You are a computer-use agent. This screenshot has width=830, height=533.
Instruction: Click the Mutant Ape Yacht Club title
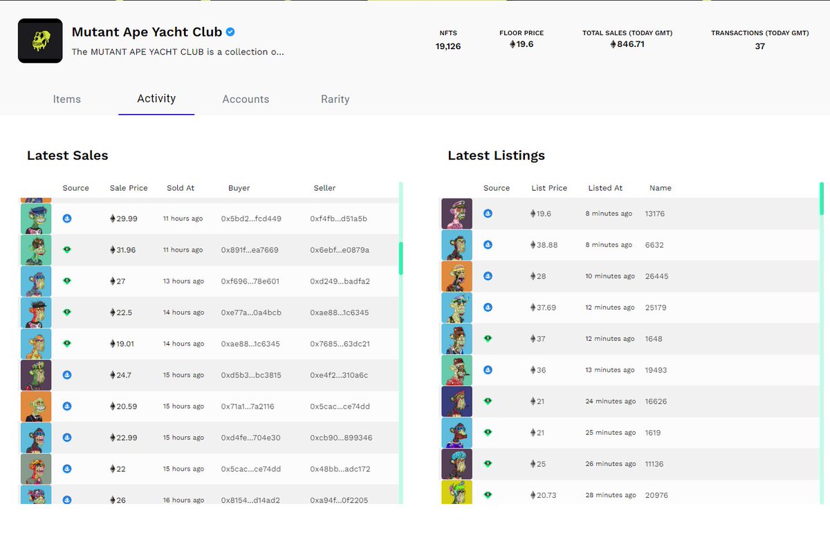pos(147,32)
